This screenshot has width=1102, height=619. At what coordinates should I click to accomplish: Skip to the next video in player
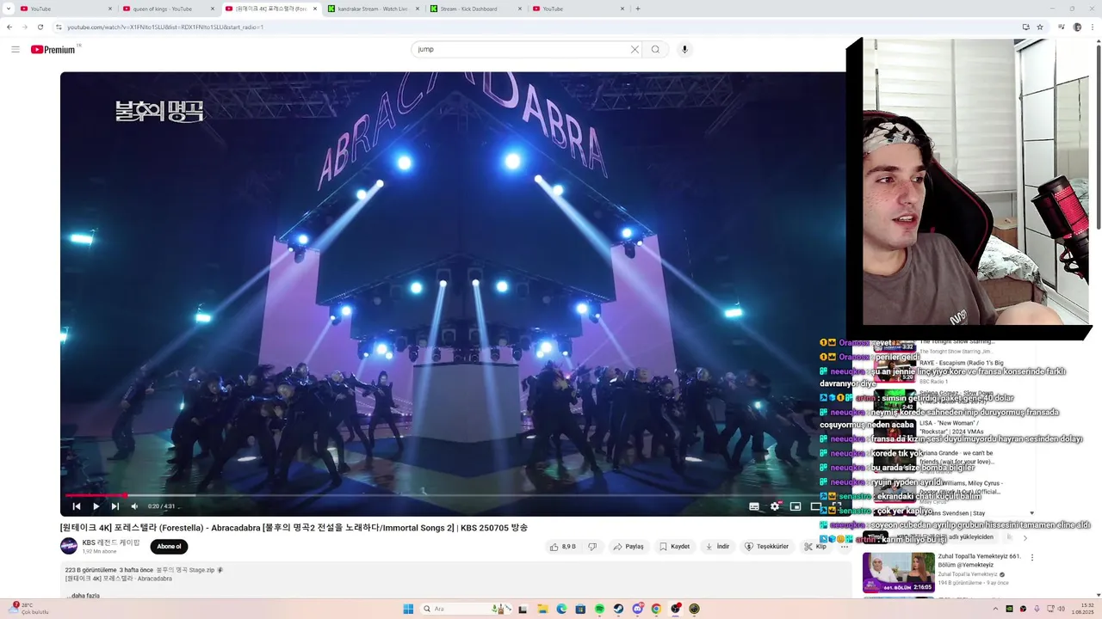coord(115,506)
